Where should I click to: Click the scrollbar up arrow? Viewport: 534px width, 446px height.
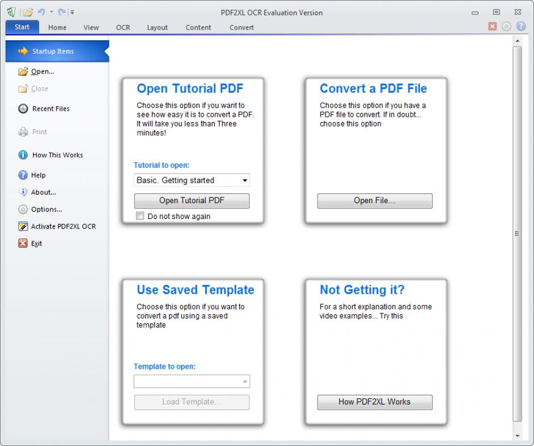[x=518, y=41]
